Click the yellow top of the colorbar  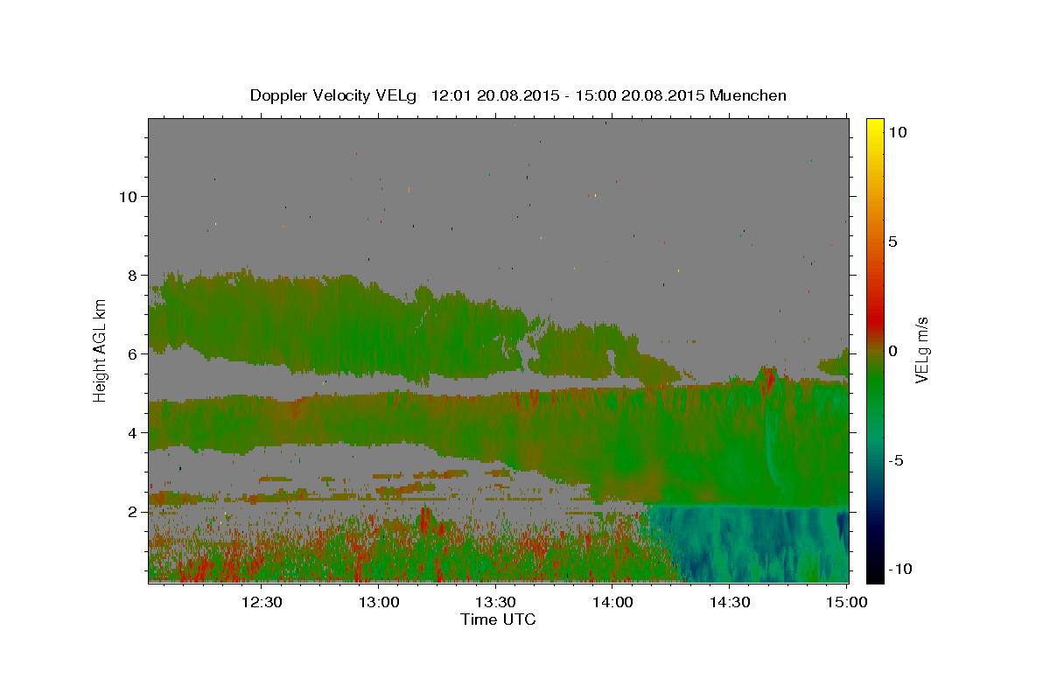tap(875, 127)
